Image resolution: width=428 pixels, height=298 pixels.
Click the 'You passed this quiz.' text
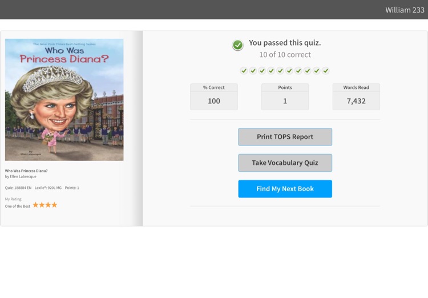(x=285, y=43)
